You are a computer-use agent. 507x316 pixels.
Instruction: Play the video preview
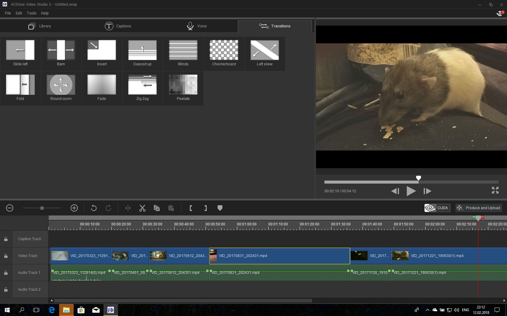tap(411, 191)
